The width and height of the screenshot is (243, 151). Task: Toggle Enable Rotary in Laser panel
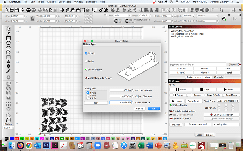pyautogui.click(x=171, y=105)
